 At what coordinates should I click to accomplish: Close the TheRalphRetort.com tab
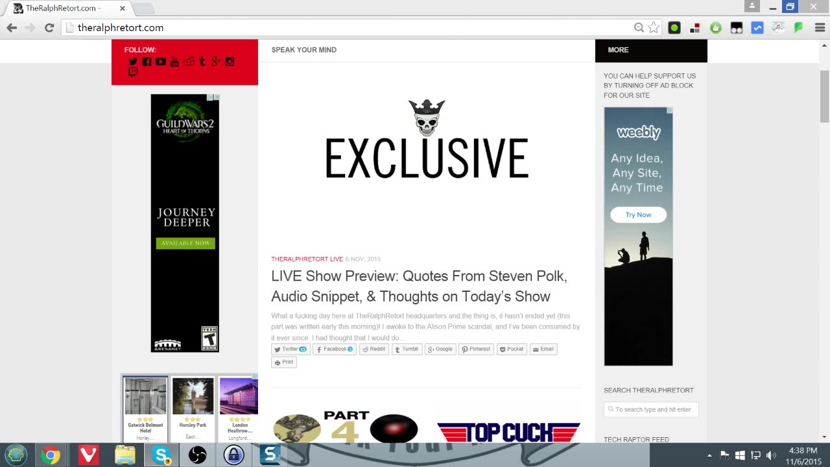[122, 8]
